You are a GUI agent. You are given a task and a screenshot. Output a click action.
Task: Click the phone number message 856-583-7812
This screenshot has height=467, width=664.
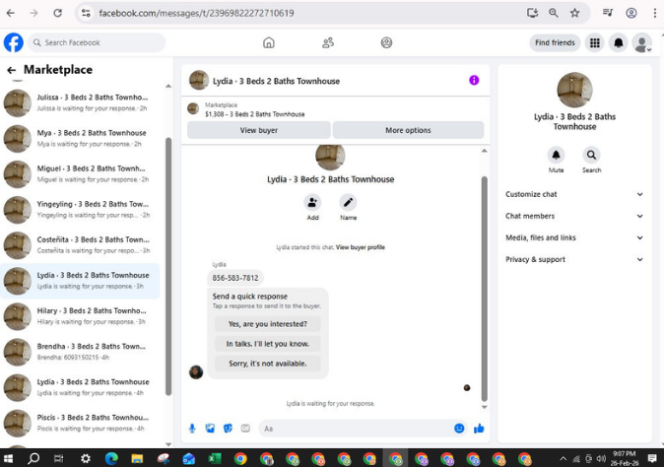[235, 278]
